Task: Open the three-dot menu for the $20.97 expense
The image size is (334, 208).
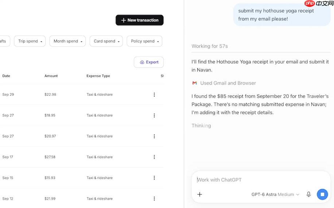Action: [x=154, y=136]
